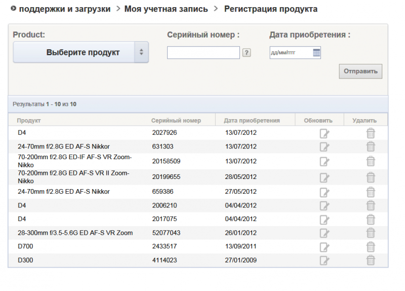
Task: Edit the D4 entry with serial 2017075
Action: tap(325, 220)
